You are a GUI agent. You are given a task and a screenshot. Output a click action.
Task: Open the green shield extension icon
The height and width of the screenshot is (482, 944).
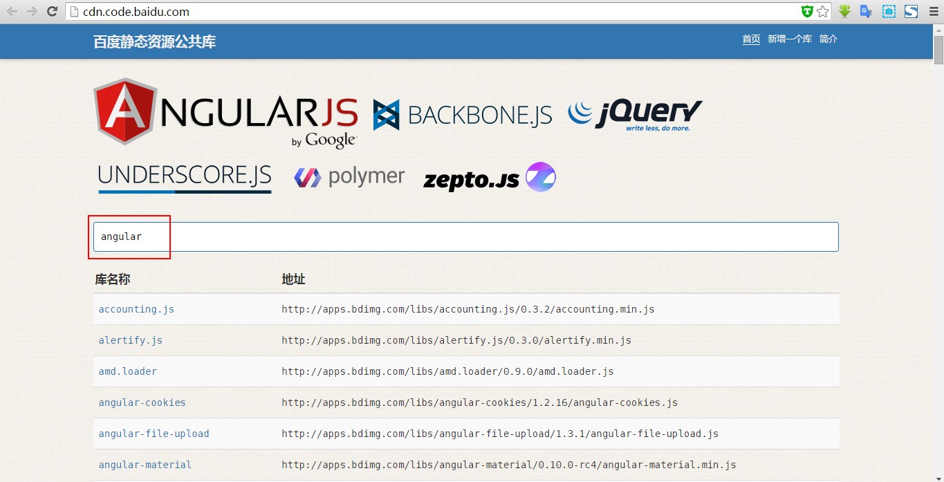pos(806,11)
